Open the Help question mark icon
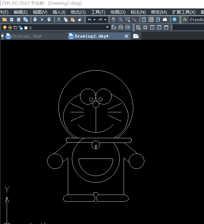Screen dimensions: 204x224 [174, 19]
